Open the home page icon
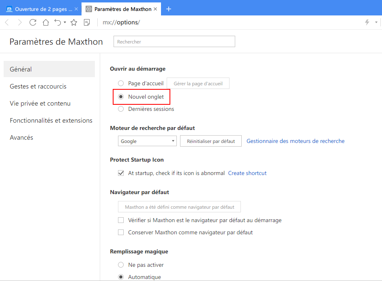This screenshot has height=281, width=382. [x=46, y=22]
